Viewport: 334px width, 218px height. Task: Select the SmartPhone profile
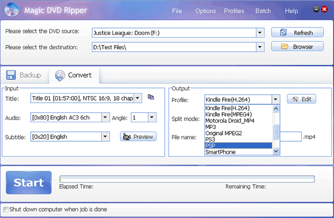pos(239,152)
